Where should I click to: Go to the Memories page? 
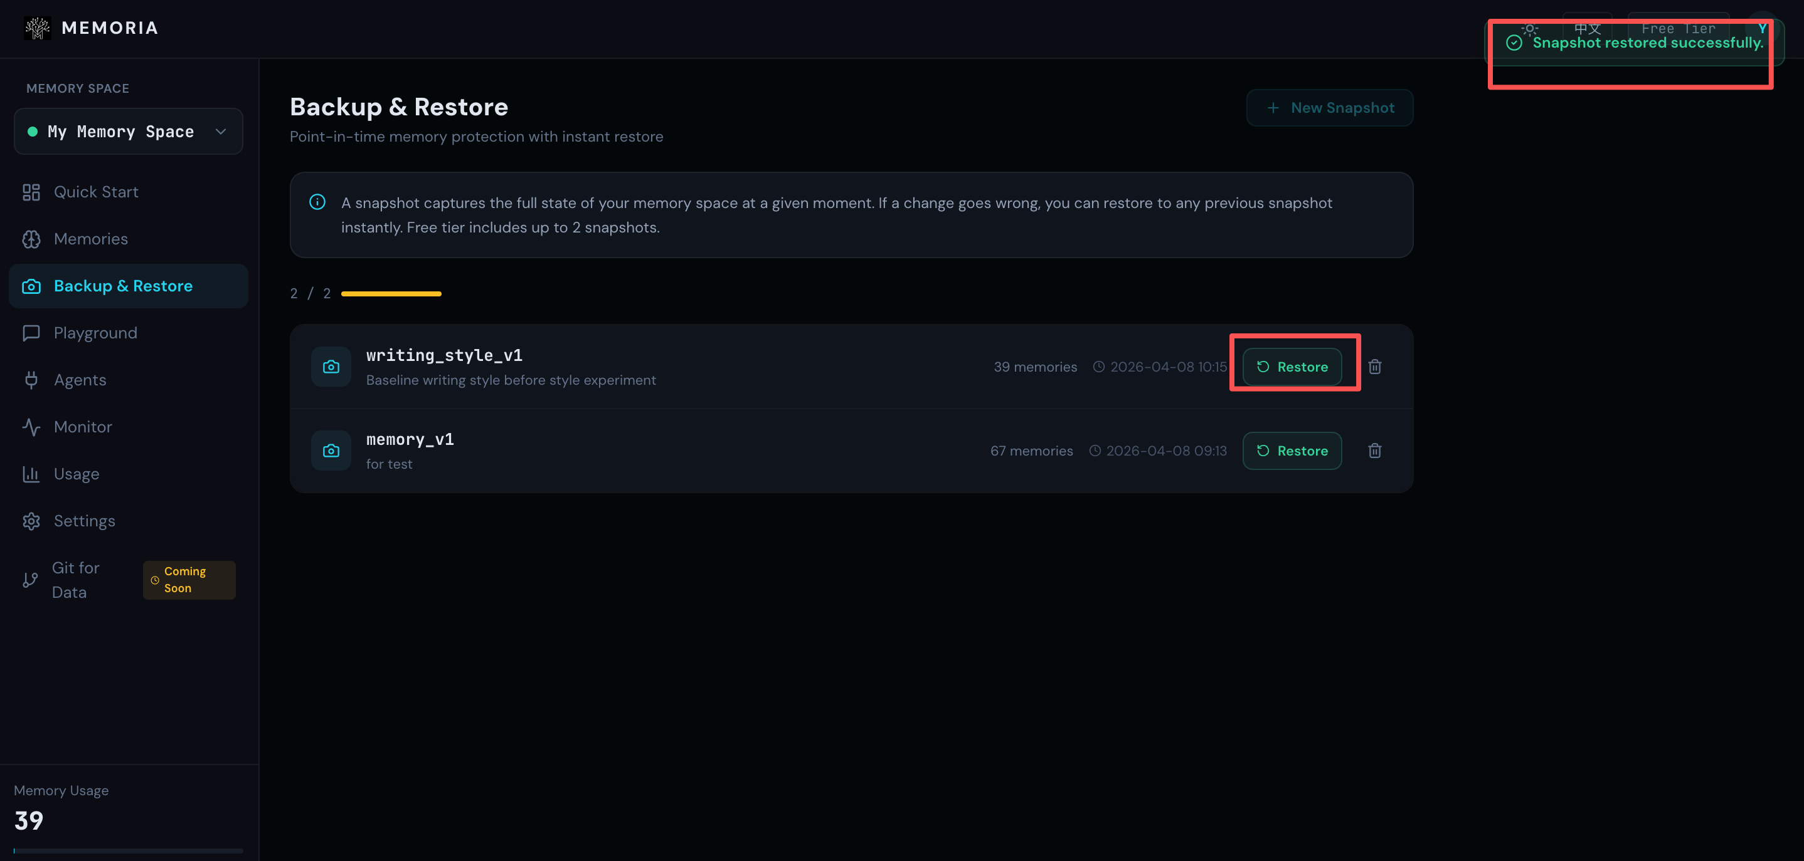(x=91, y=239)
